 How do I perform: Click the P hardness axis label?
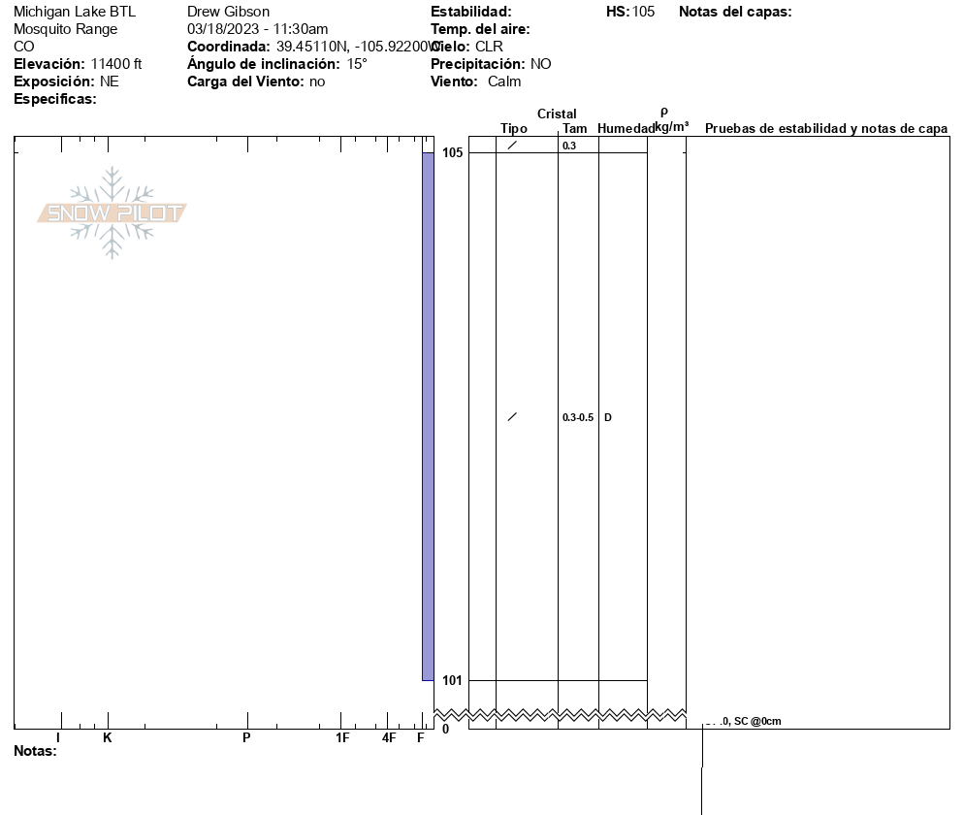246,737
